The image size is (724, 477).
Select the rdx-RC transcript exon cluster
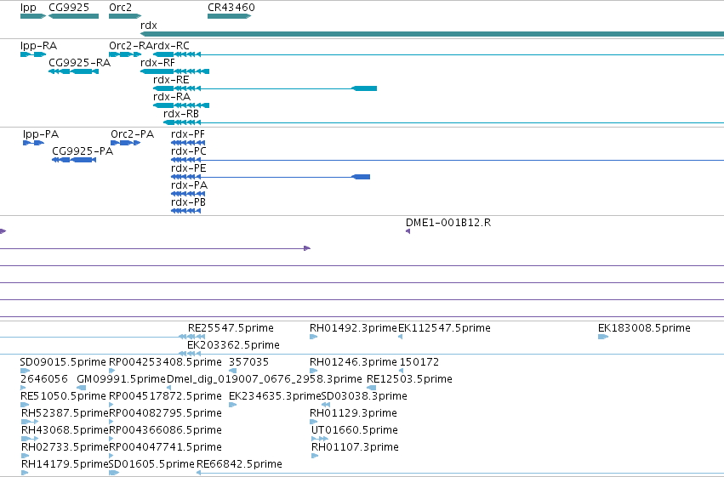click(177, 54)
